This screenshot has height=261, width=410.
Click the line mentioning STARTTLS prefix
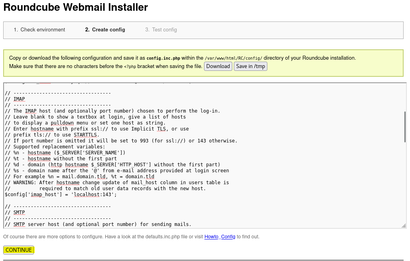click(x=52, y=135)
